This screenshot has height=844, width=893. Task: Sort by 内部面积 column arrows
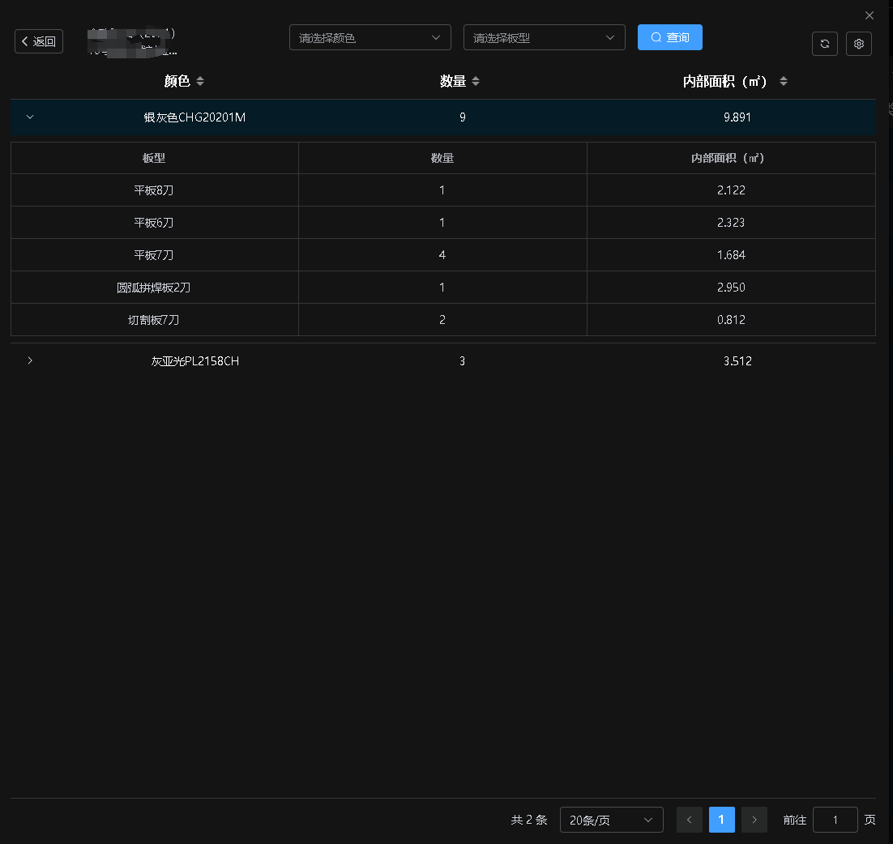click(x=784, y=81)
